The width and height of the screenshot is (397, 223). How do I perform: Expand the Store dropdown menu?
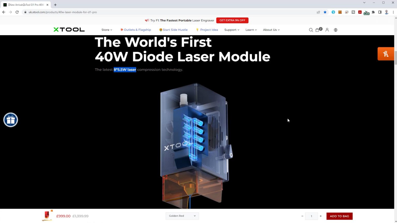pyautogui.click(x=106, y=30)
